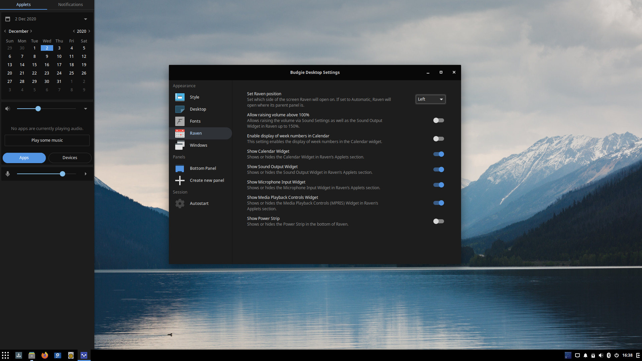Enable Show Power Strip toggle
This screenshot has width=642, height=361.
[x=438, y=221]
